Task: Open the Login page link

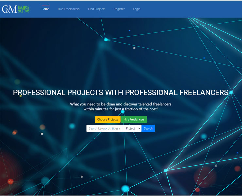Action: point(137,9)
